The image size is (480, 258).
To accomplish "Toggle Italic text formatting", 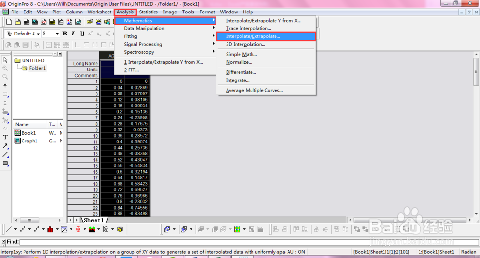I will [x=73, y=34].
